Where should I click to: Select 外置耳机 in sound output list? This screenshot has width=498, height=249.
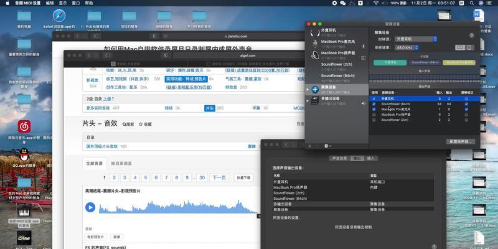coord(353,182)
